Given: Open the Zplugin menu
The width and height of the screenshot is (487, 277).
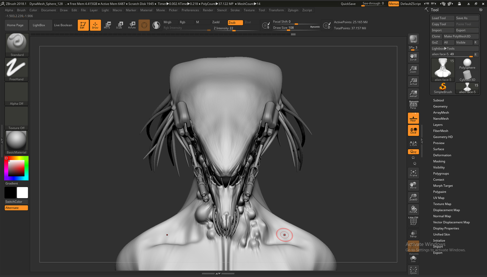Looking at the screenshot, I should coord(293,10).
